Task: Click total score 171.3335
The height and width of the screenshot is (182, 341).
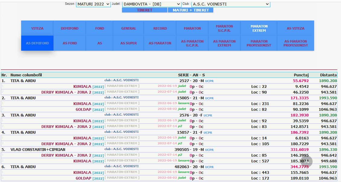Action: click(300, 98)
